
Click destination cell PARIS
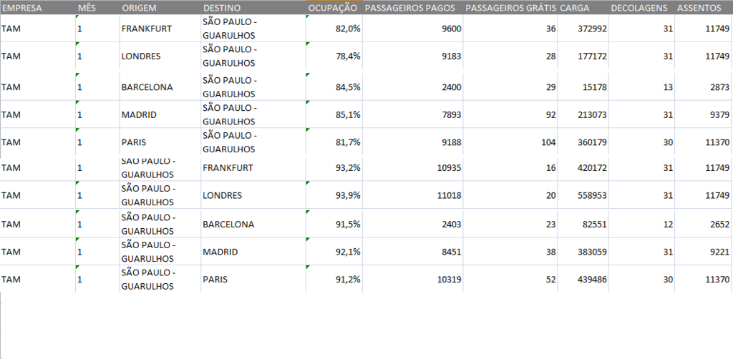coord(253,279)
